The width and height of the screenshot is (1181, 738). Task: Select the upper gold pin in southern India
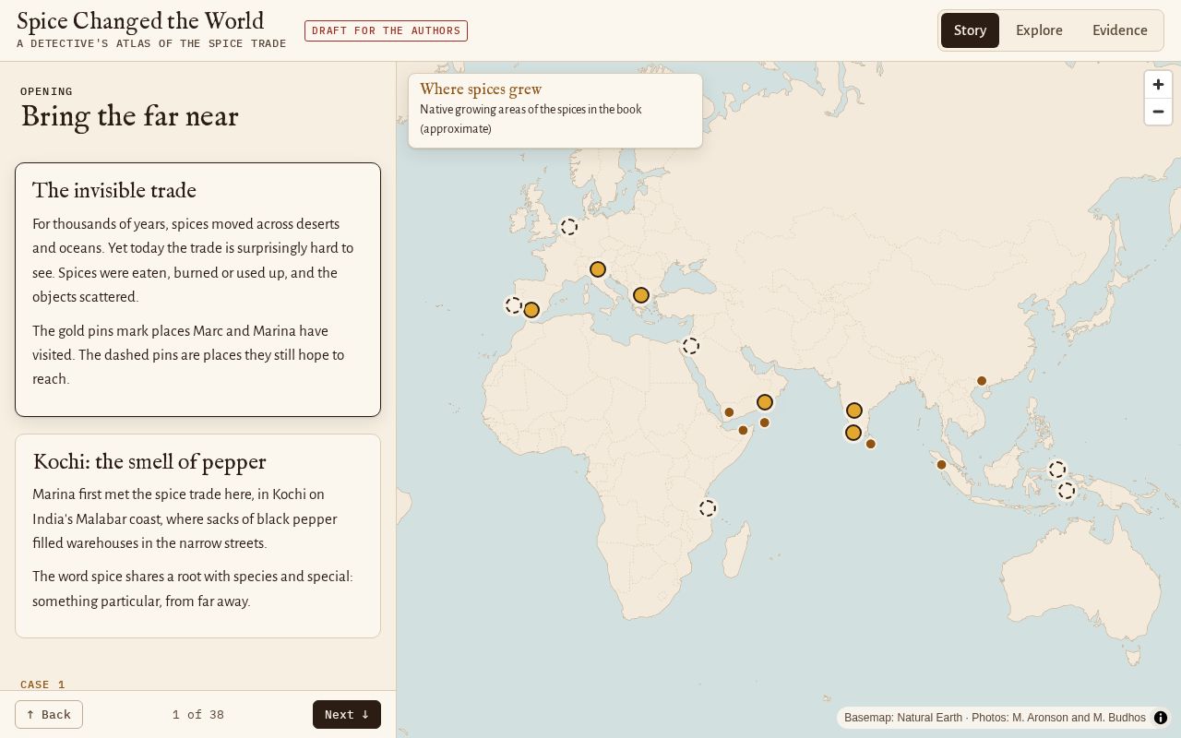tap(854, 411)
